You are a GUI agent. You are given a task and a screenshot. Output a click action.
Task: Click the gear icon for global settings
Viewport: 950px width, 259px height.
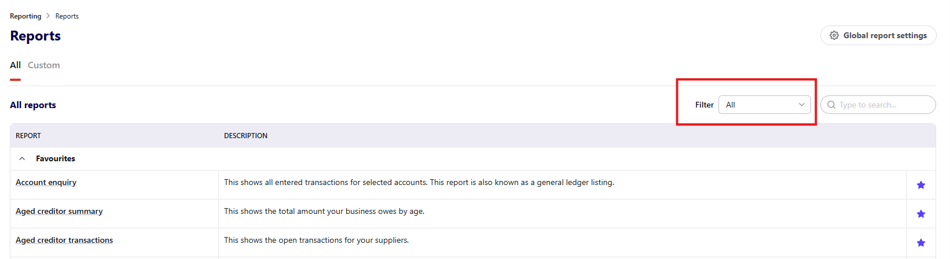pos(834,35)
